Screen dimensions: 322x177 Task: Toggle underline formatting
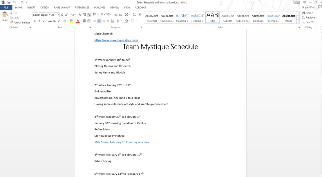pyautogui.click(x=44, y=21)
